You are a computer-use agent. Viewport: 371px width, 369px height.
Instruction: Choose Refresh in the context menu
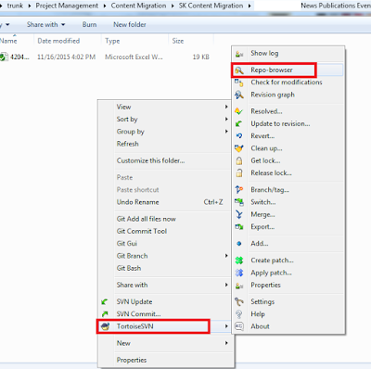(128, 144)
